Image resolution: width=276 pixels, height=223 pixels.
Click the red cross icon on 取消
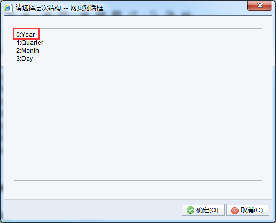click(x=235, y=211)
